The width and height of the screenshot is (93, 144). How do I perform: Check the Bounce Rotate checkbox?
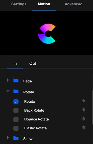(x=16, y=119)
